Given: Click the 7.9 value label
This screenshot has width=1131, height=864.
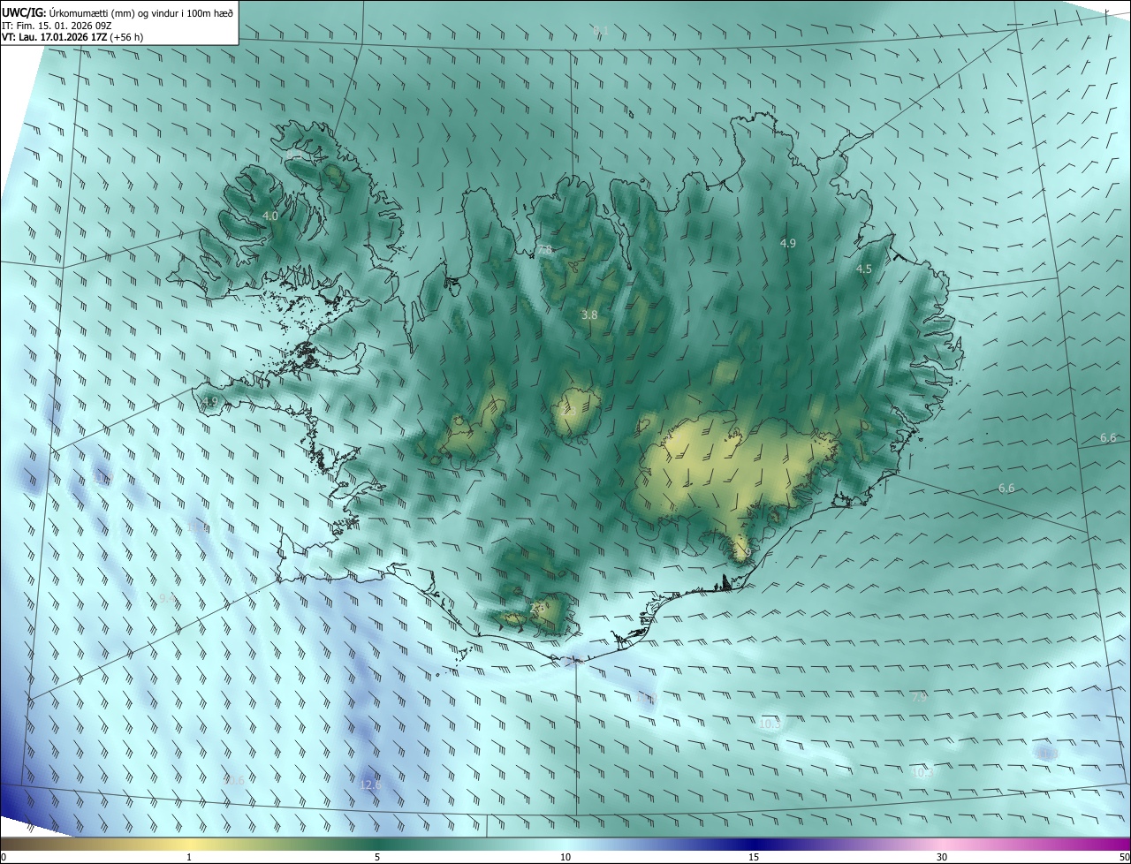Looking at the screenshot, I should 919,697.
